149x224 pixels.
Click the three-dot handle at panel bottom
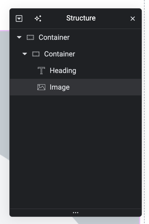[76, 213]
